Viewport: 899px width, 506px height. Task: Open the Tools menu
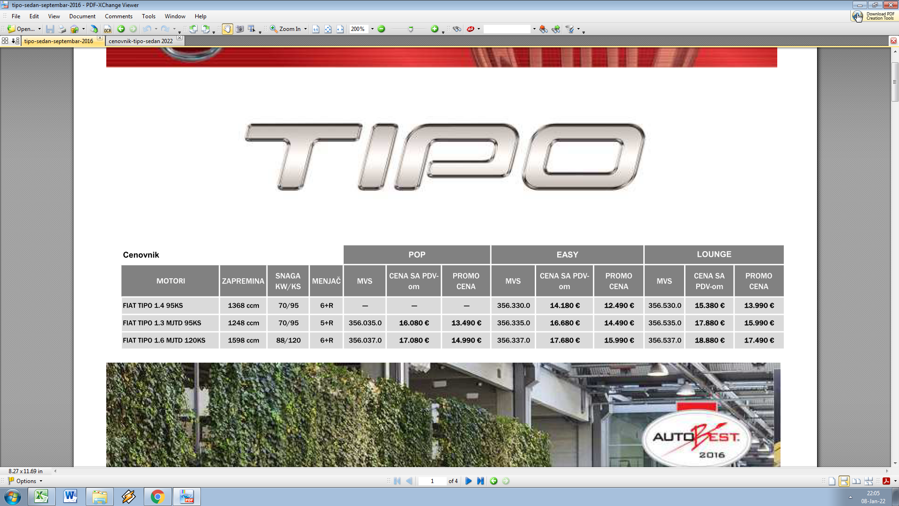(148, 16)
